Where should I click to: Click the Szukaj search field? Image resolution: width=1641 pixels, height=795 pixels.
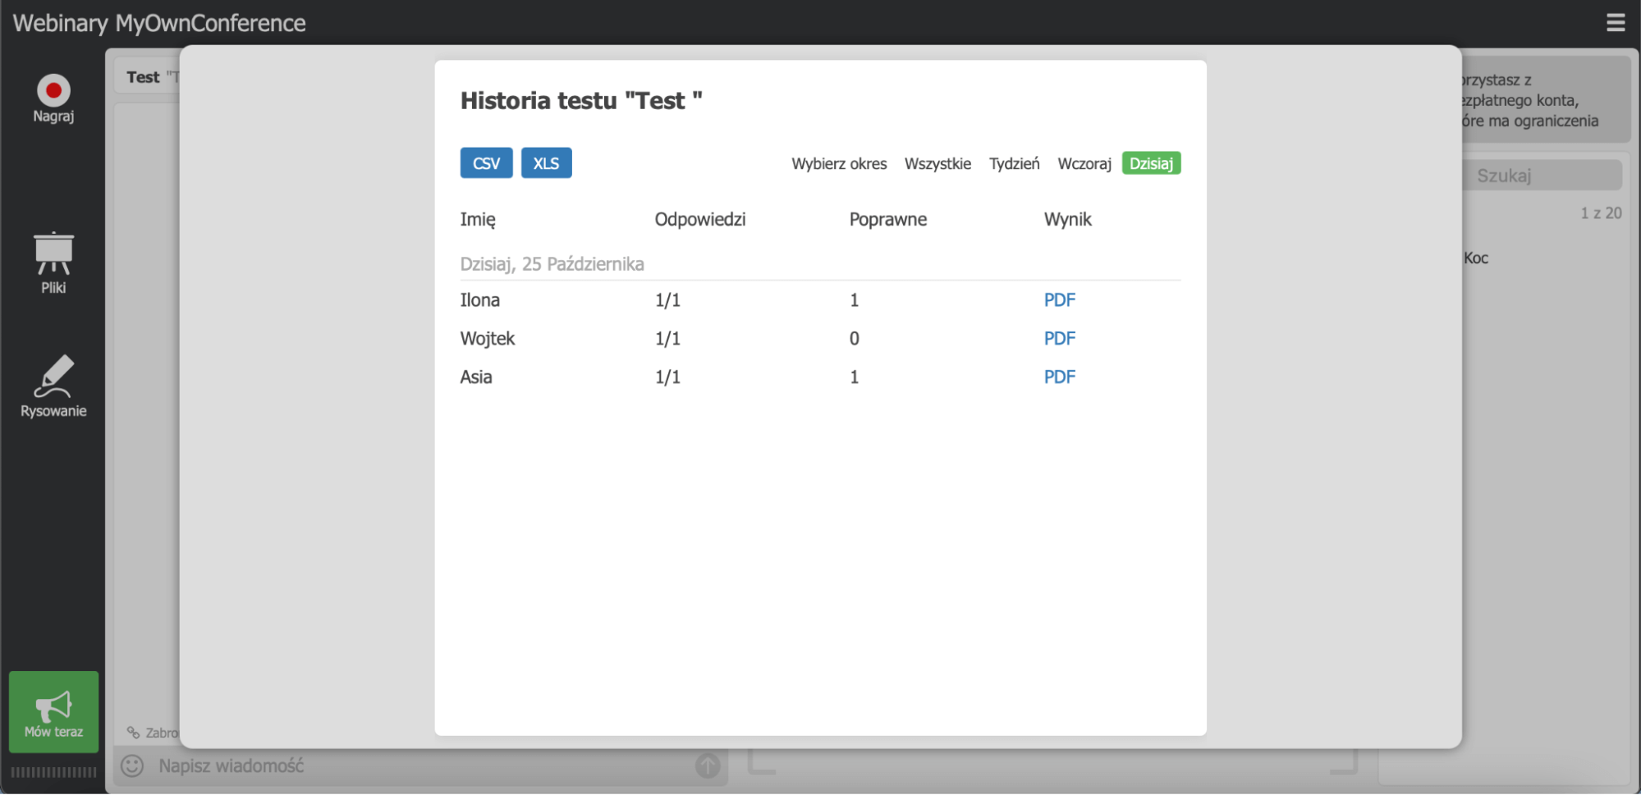[x=1540, y=176]
